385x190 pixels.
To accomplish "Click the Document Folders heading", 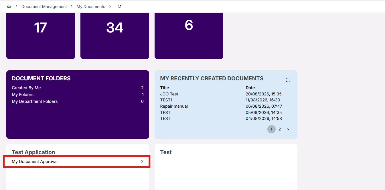I will [41, 78].
